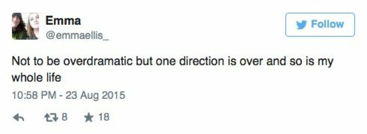The image size is (367, 134).
Task: Retweet using the retweet arrows icon
Action: (51, 117)
